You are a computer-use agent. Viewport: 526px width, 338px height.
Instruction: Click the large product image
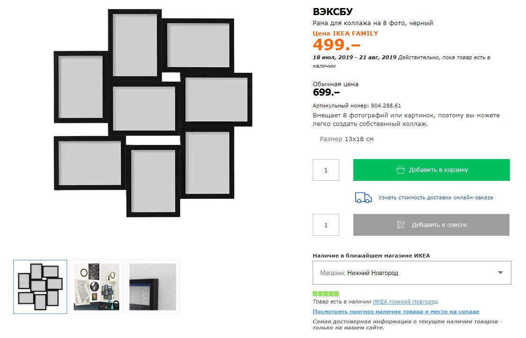pyautogui.click(x=153, y=113)
